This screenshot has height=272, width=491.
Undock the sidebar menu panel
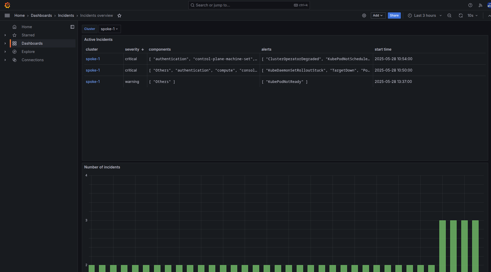[x=72, y=27]
